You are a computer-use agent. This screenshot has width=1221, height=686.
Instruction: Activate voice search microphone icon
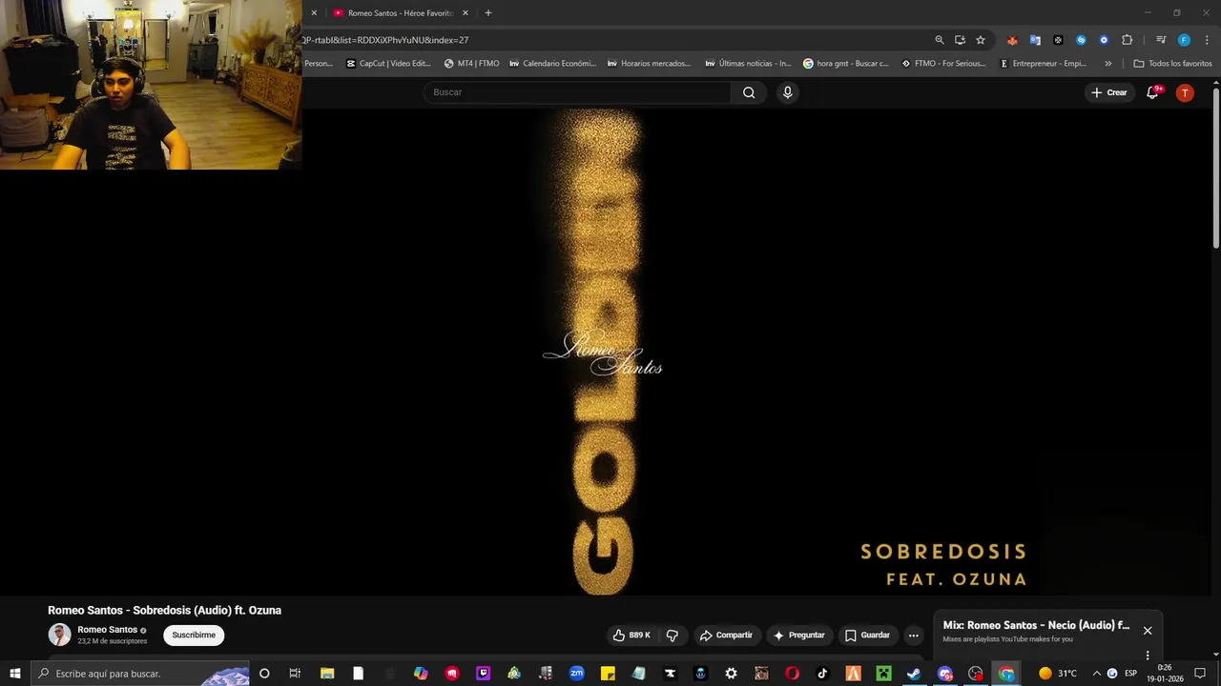pyautogui.click(x=787, y=92)
